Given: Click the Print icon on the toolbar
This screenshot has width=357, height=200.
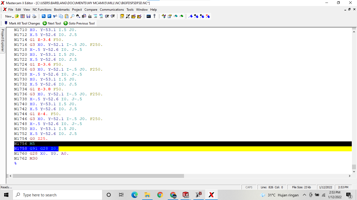Looking at the screenshot, I should (x=34, y=16).
